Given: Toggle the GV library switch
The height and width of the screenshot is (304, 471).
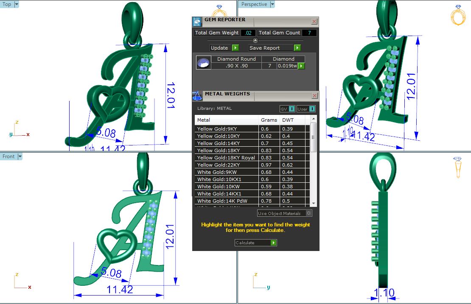Looking at the screenshot, I should 287,109.
